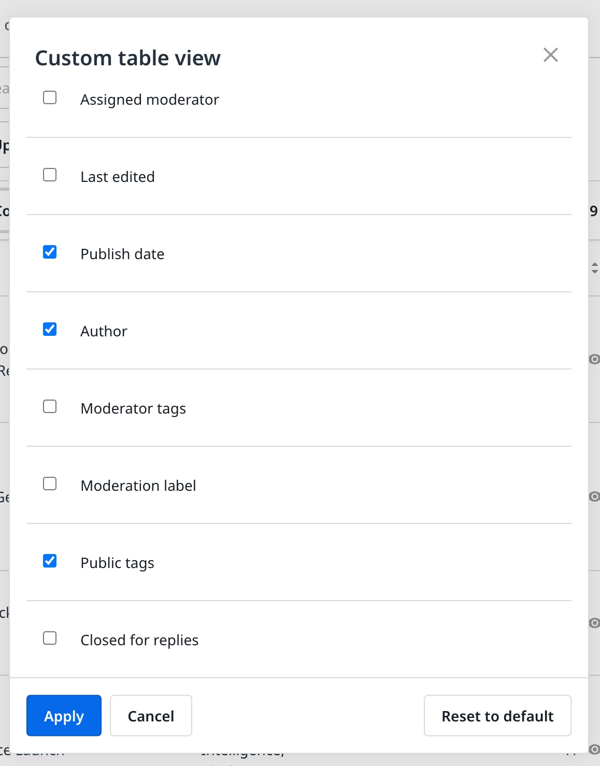Screen dimensions: 600x766
Task: Click the Closed for replies label
Action: [x=139, y=640]
